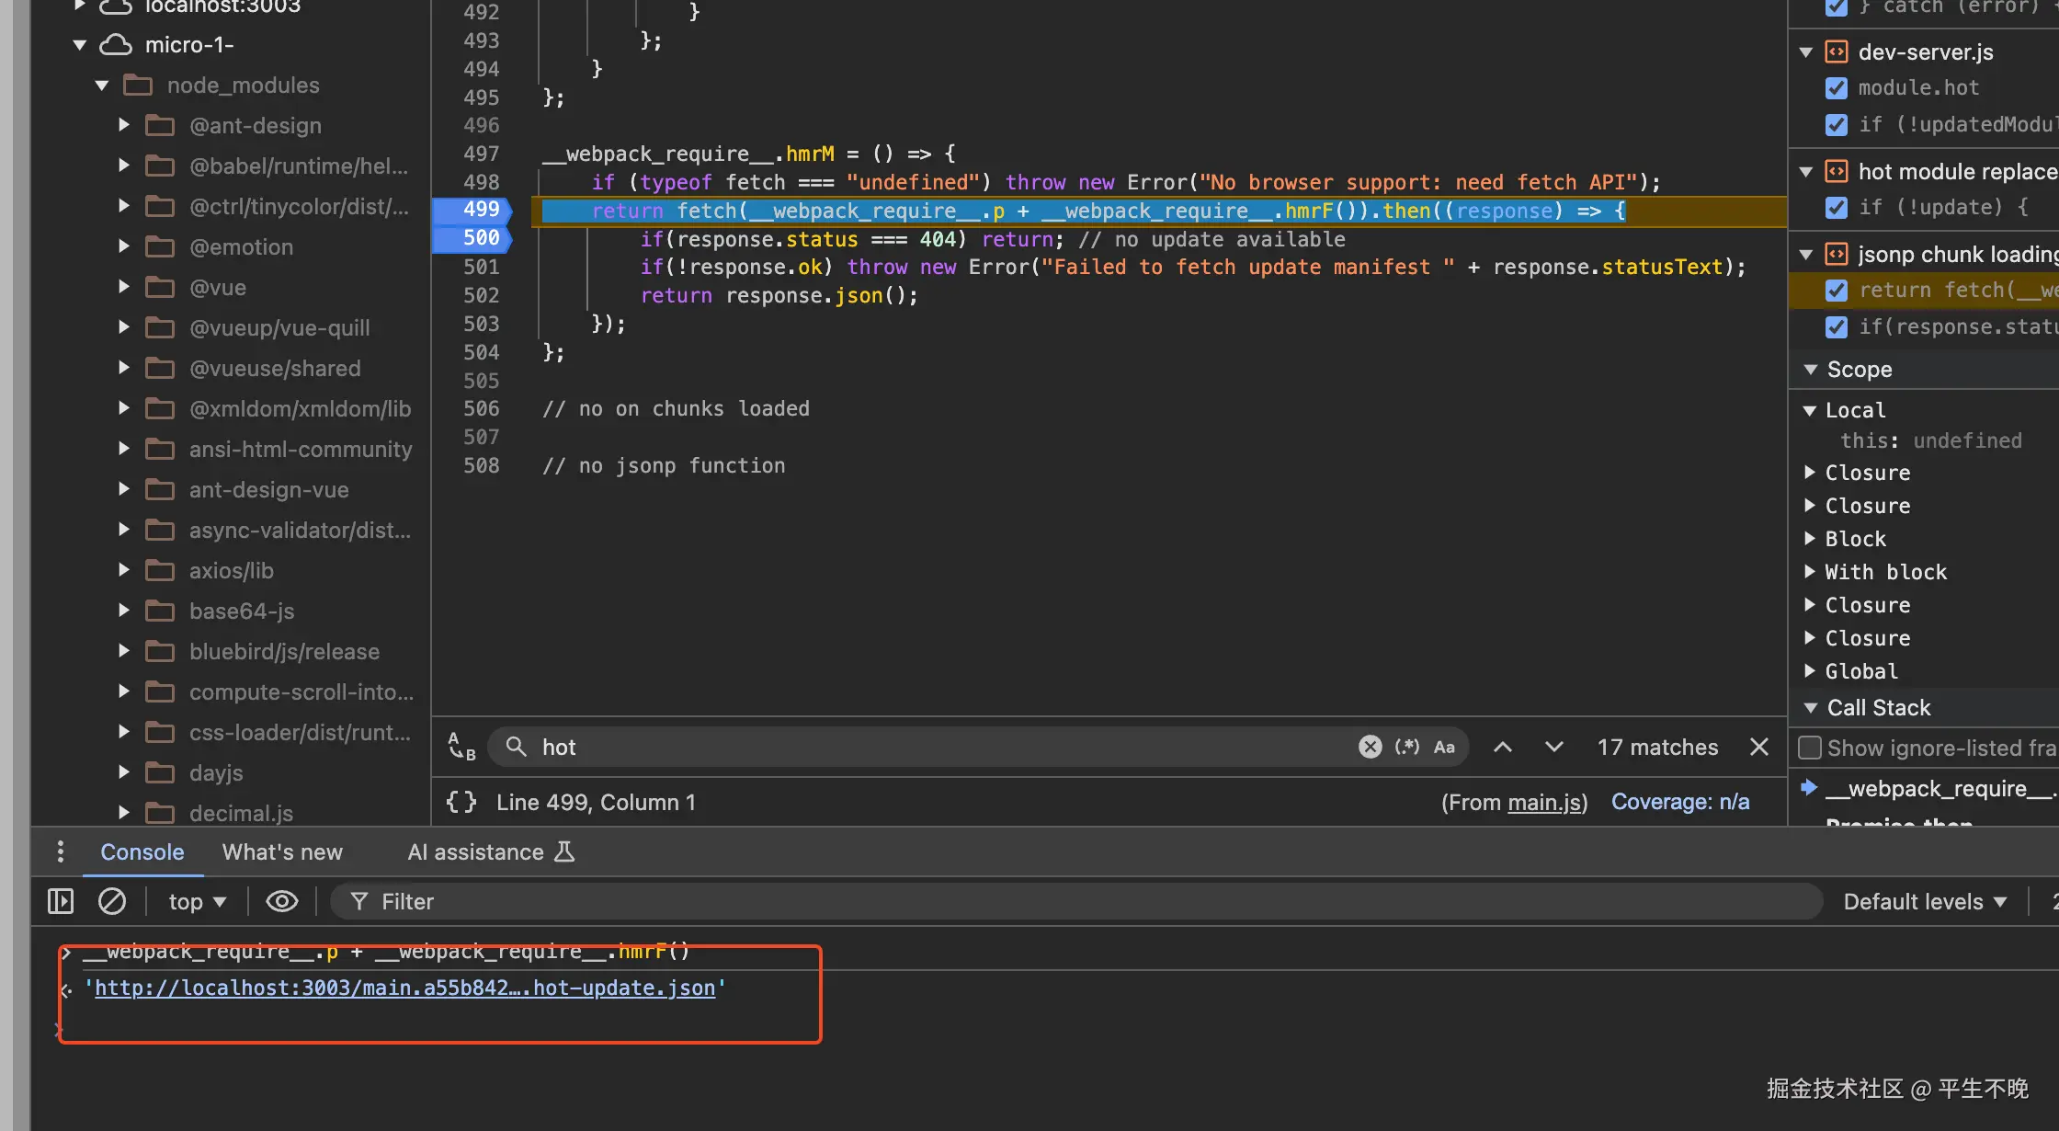2059x1131 pixels.
Task: Go to previous search match
Action: 1502,747
